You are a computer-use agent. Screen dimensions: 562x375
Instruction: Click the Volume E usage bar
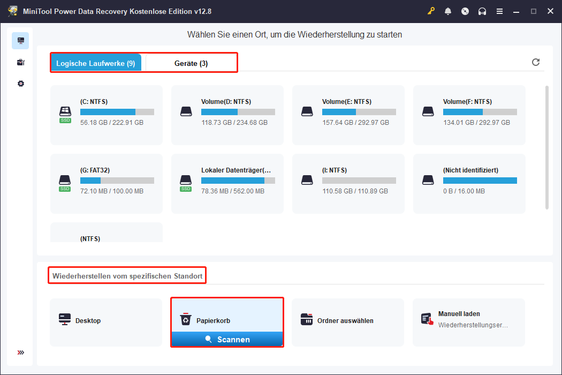(359, 112)
